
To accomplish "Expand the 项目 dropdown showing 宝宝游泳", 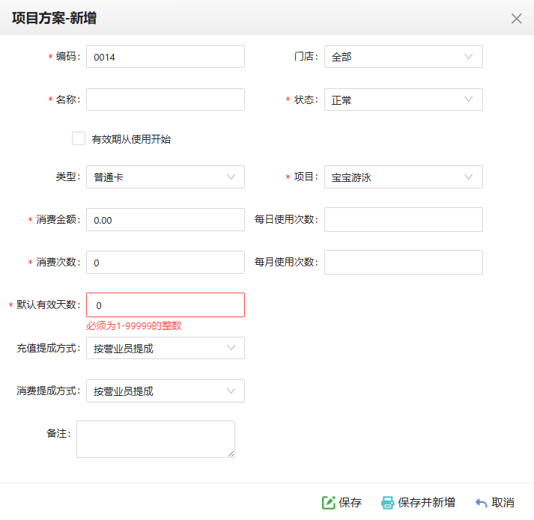I will [403, 177].
